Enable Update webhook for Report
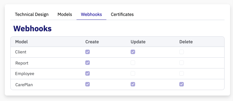Screen dimensions: 233x101 tap(133, 63)
